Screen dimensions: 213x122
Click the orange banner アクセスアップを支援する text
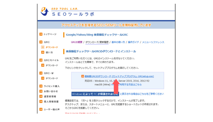click(106, 25)
